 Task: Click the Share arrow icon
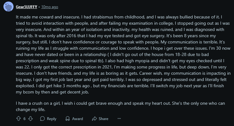coord(94,118)
